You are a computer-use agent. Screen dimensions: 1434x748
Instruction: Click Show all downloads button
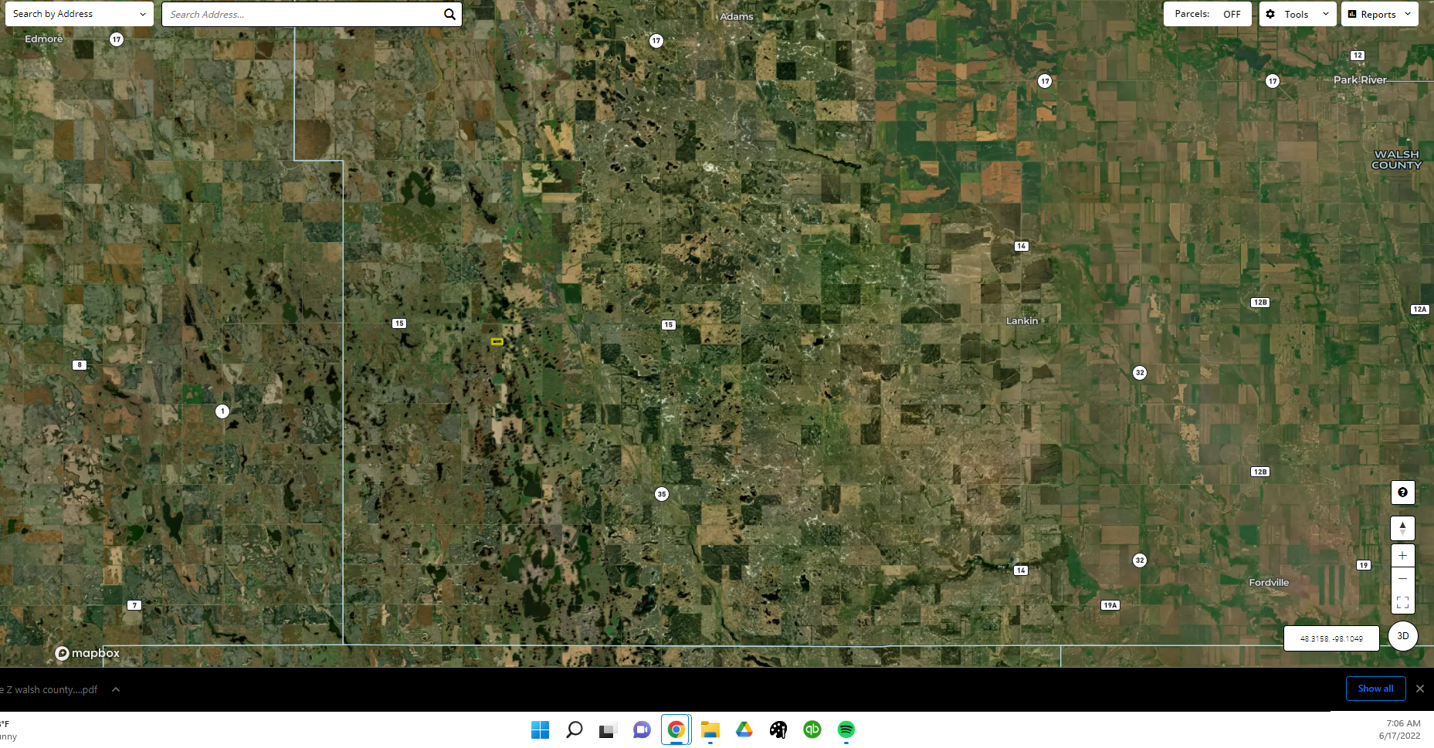pos(1375,689)
